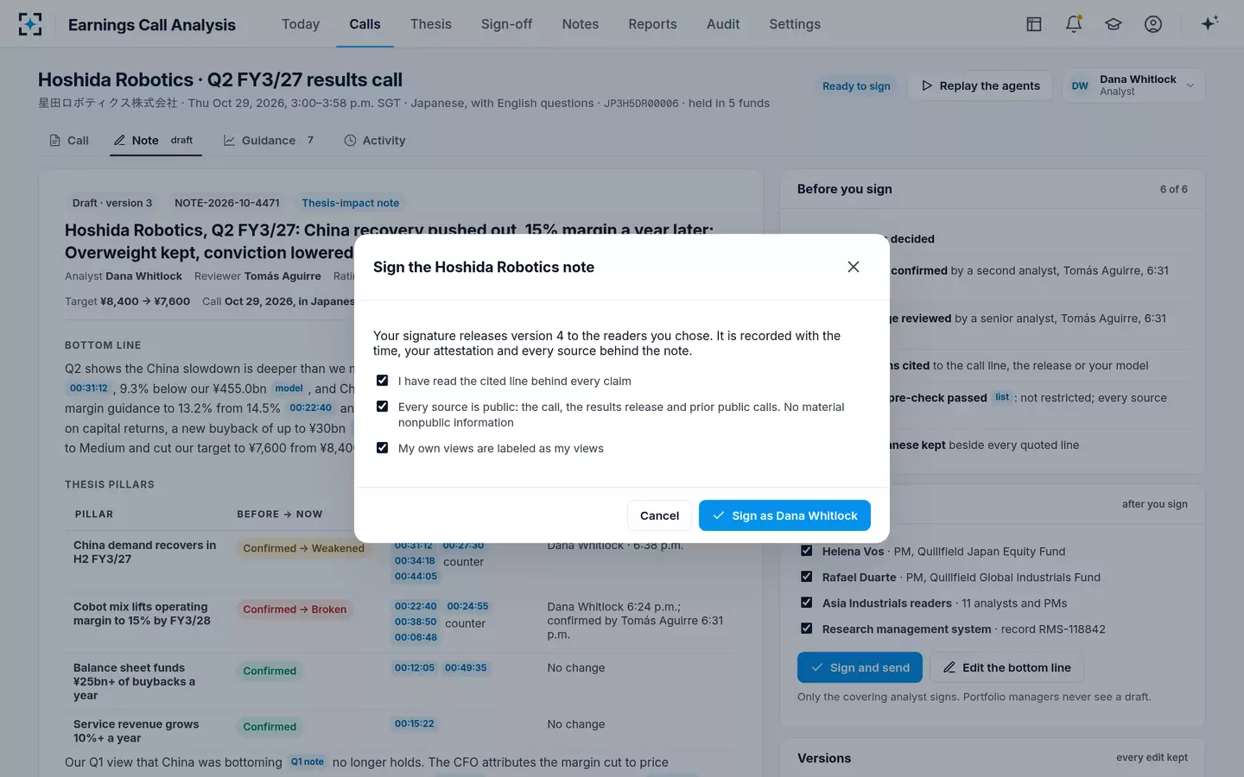Uncheck Rafael Duarte recipient checkbox
This screenshot has width=1244, height=777.
[x=806, y=577]
